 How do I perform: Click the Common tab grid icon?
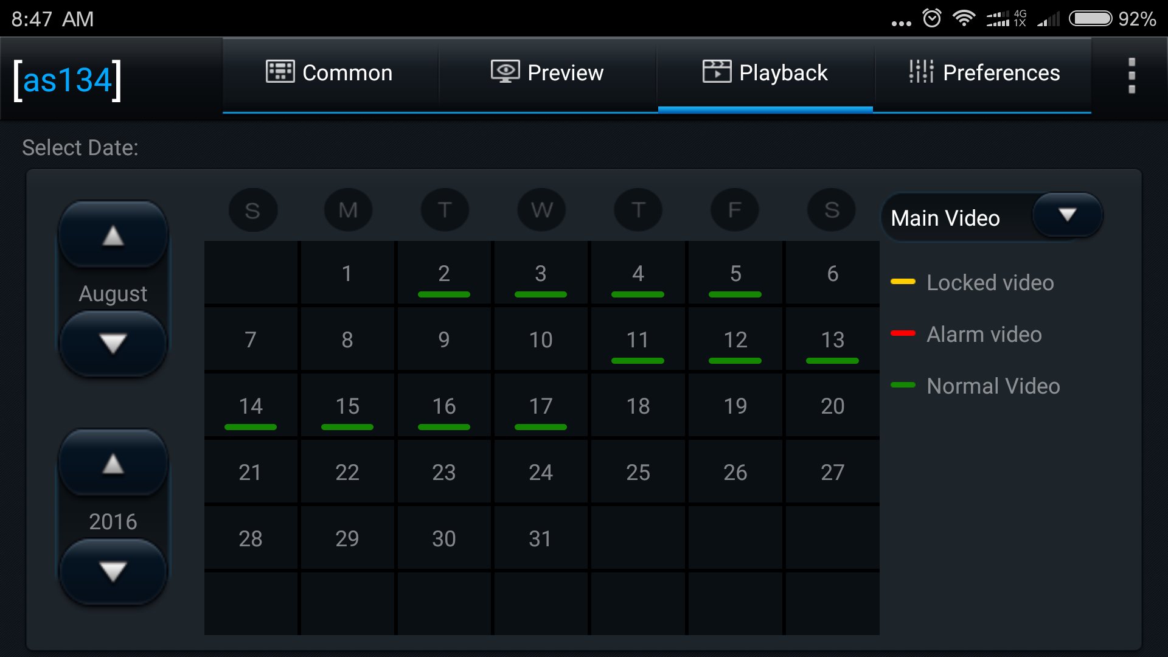(280, 72)
